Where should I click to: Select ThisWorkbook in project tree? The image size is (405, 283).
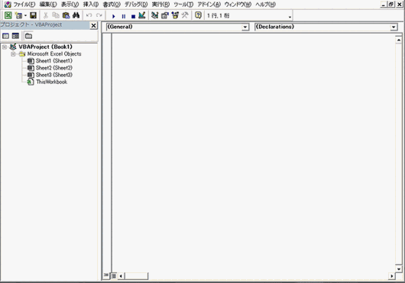[x=52, y=82]
